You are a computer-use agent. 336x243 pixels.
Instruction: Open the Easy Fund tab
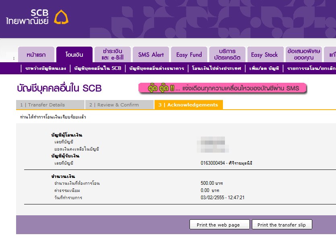click(189, 55)
